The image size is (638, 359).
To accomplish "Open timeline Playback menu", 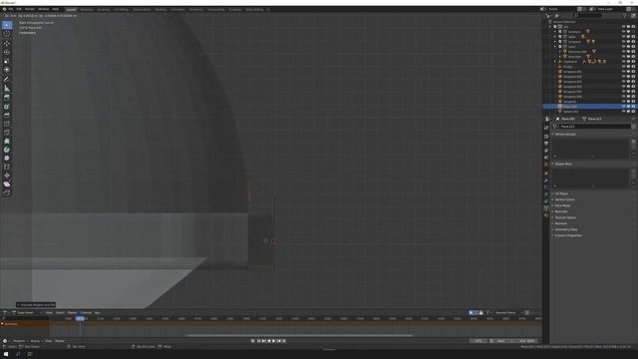I will [19, 341].
